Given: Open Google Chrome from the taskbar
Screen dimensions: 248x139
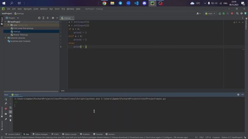Looking at the screenshot, I should coord(104,3).
